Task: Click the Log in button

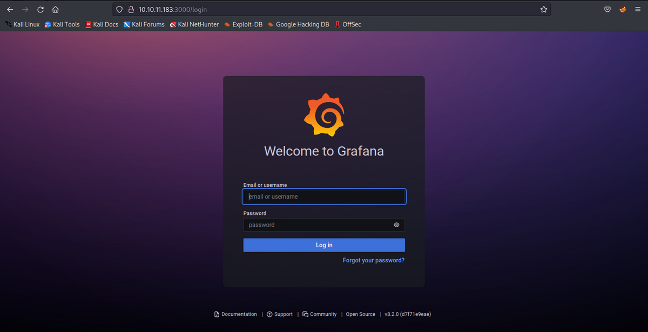Action: pos(324,245)
